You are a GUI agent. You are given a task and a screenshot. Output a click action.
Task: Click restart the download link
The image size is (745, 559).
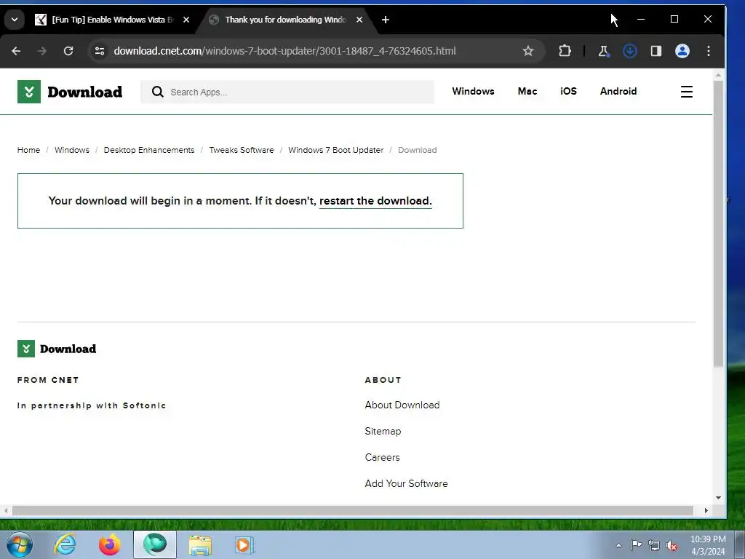[x=375, y=201]
